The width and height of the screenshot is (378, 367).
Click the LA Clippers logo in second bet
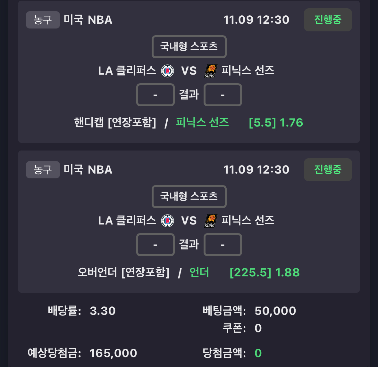click(x=167, y=221)
